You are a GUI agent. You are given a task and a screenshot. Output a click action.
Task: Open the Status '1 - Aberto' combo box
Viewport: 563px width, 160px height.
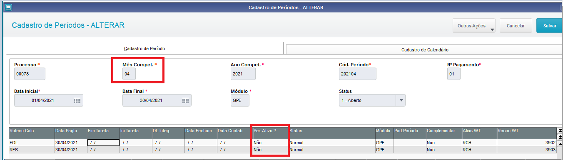click(372, 100)
